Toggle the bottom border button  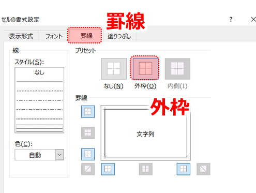pos(88,154)
